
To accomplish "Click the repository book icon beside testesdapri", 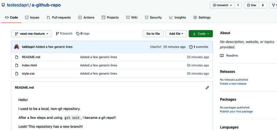I will click(x=3, y=5).
